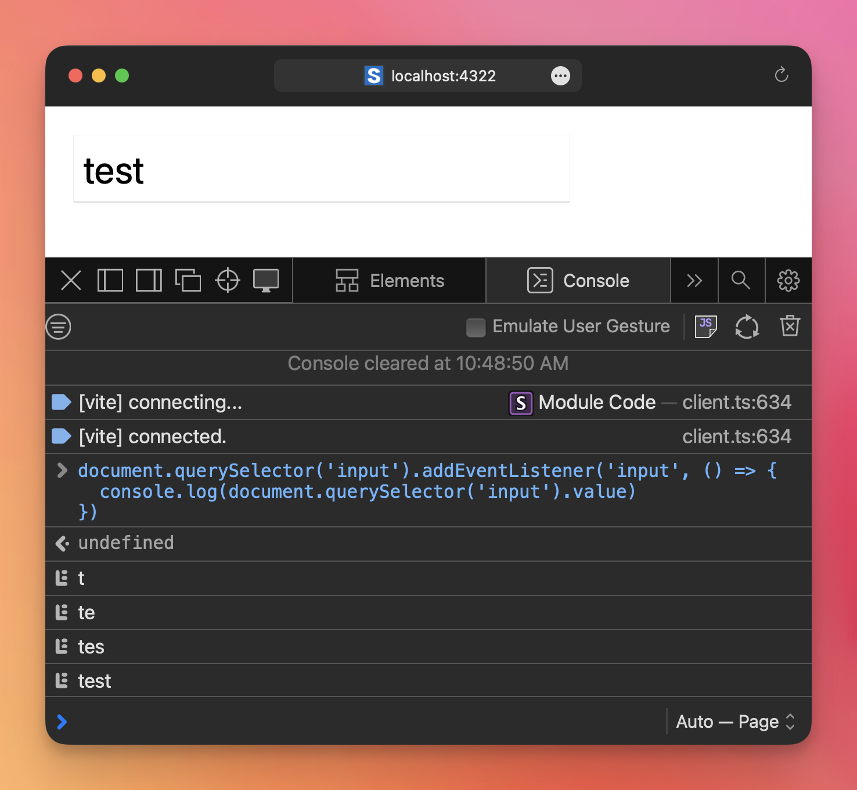Image resolution: width=857 pixels, height=790 pixels.
Task: Dock inspector to left side
Action: click(x=110, y=281)
